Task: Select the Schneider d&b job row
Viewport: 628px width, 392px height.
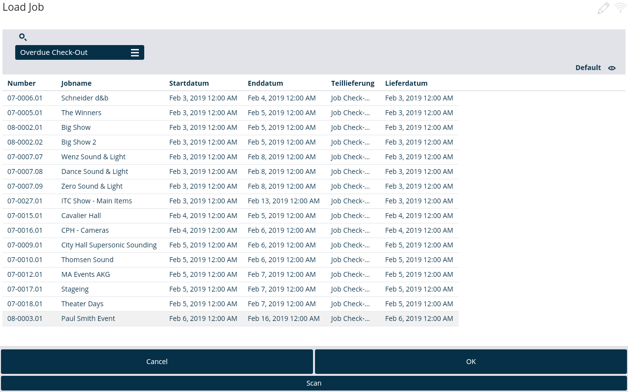Action: pos(231,98)
